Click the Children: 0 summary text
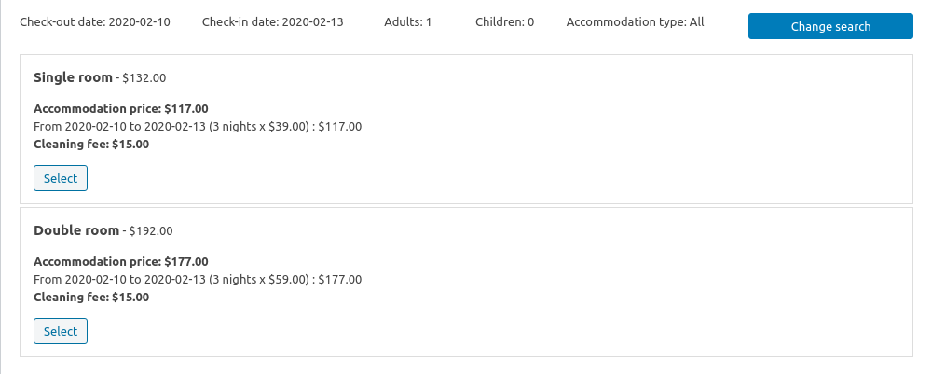Image resolution: width=932 pixels, height=374 pixels. pos(504,21)
